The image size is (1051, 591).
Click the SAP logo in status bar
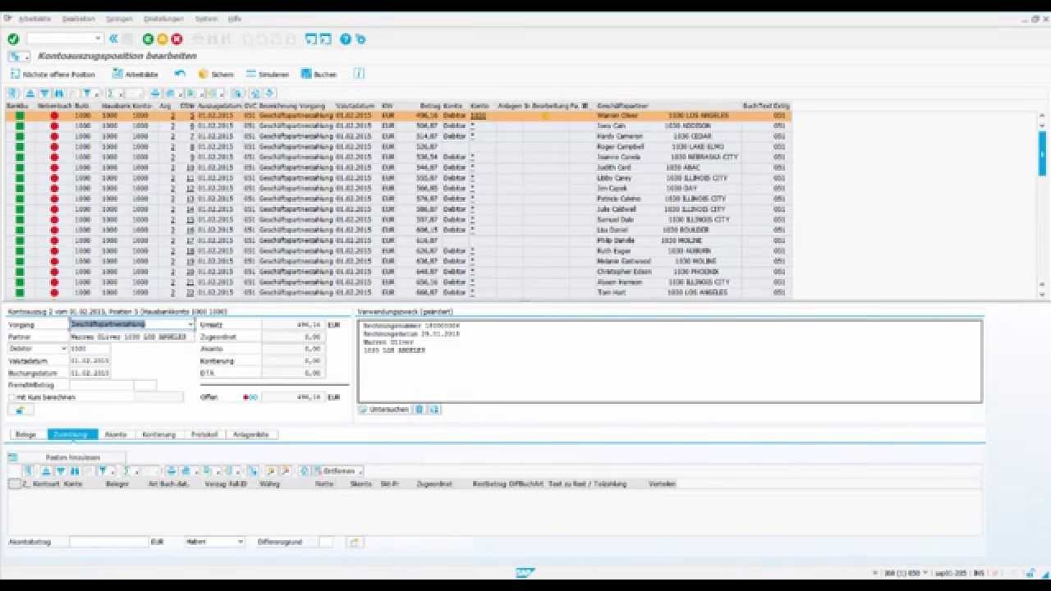pyautogui.click(x=525, y=573)
